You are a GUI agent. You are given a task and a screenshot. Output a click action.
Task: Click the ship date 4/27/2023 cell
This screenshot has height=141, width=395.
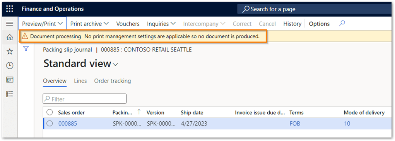[x=194, y=124]
